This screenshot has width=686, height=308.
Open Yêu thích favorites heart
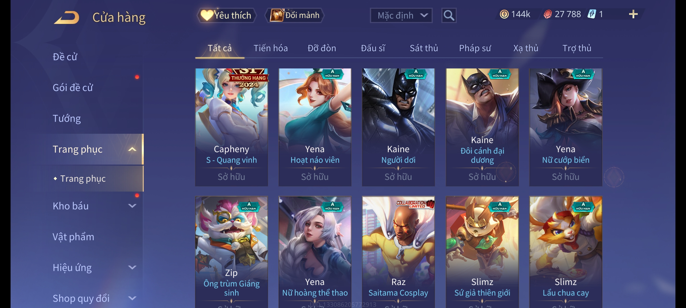[226, 15]
